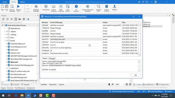Click the Copy command

[x=27, y=9]
